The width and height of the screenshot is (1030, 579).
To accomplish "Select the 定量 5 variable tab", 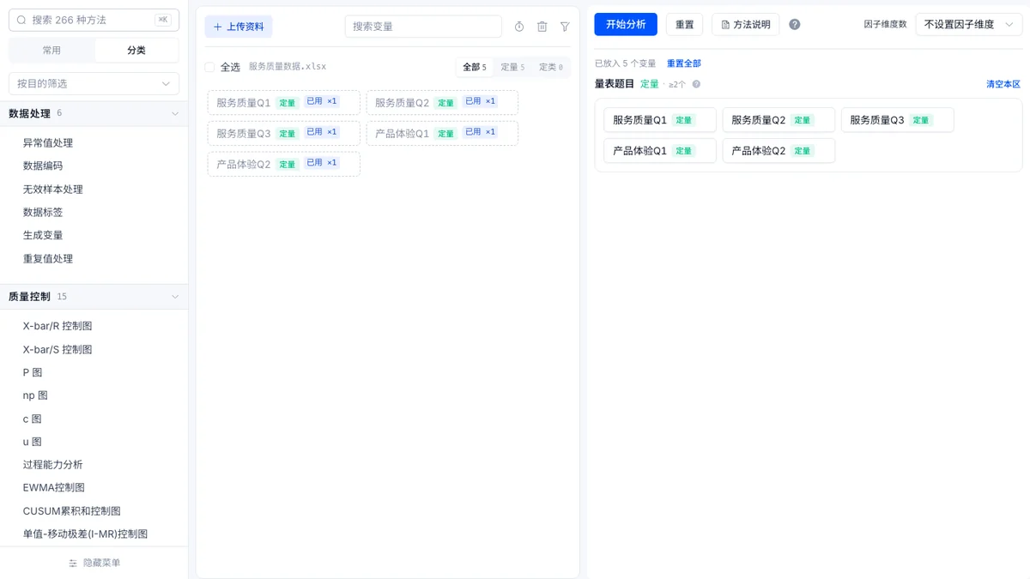I will point(512,67).
